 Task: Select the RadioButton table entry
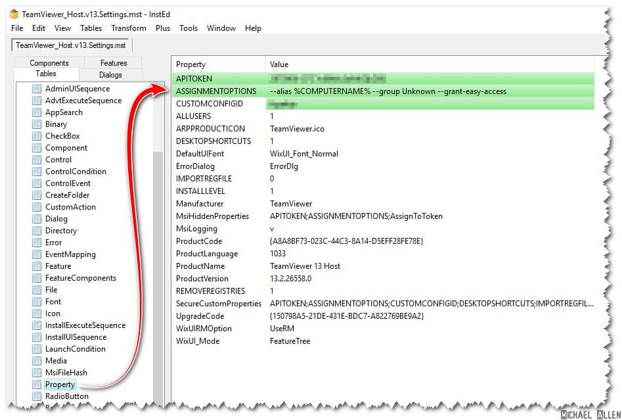(x=67, y=396)
